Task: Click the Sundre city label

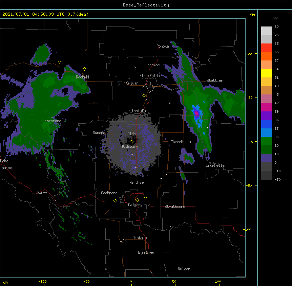Action: [99, 133]
